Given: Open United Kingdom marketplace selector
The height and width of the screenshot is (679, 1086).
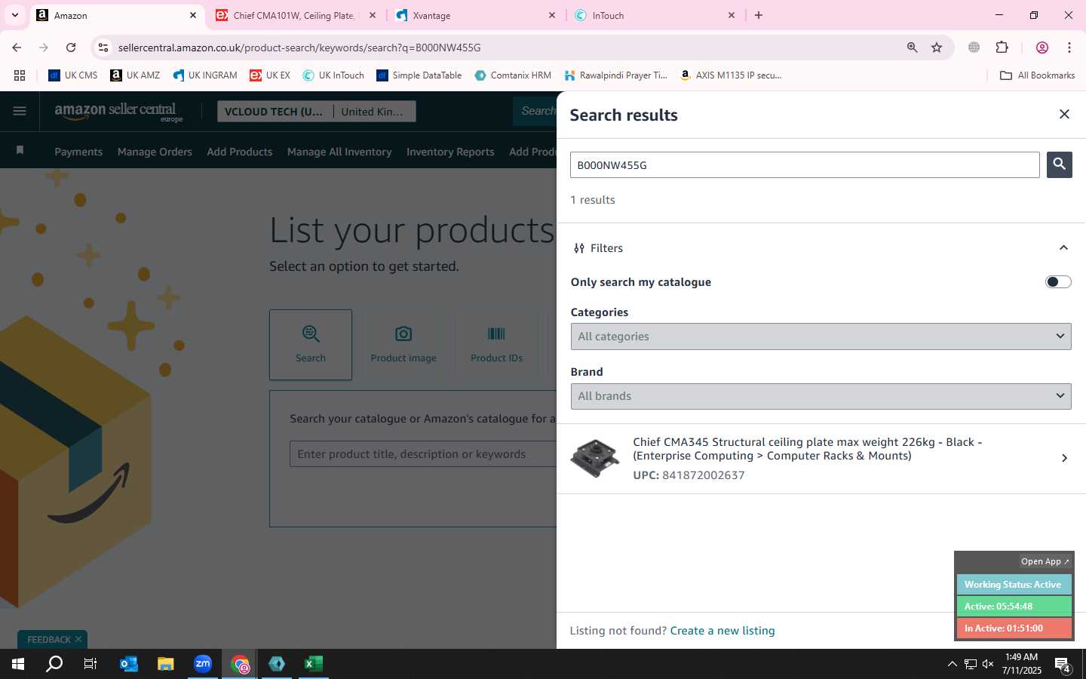Looking at the screenshot, I should click(375, 112).
